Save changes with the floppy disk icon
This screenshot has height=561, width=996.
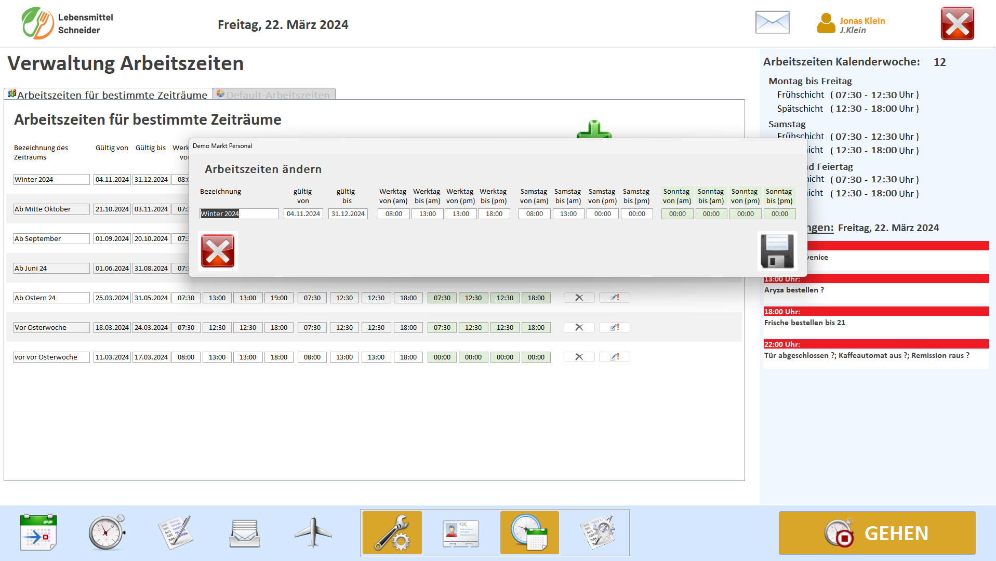click(x=777, y=251)
